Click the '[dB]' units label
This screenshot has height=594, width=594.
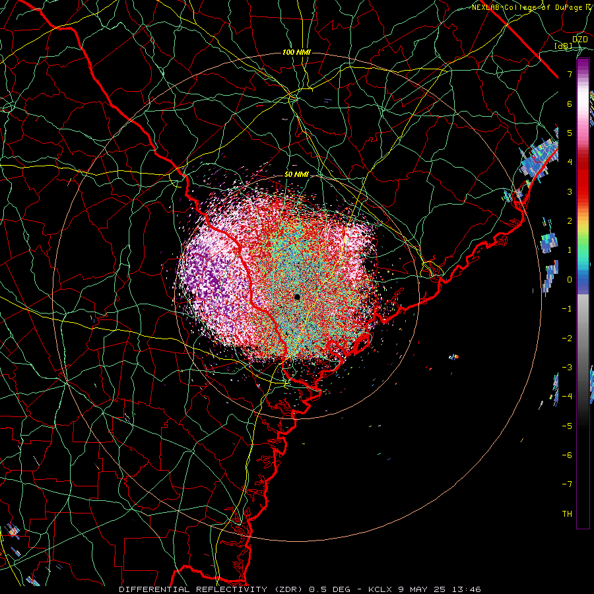tap(564, 46)
